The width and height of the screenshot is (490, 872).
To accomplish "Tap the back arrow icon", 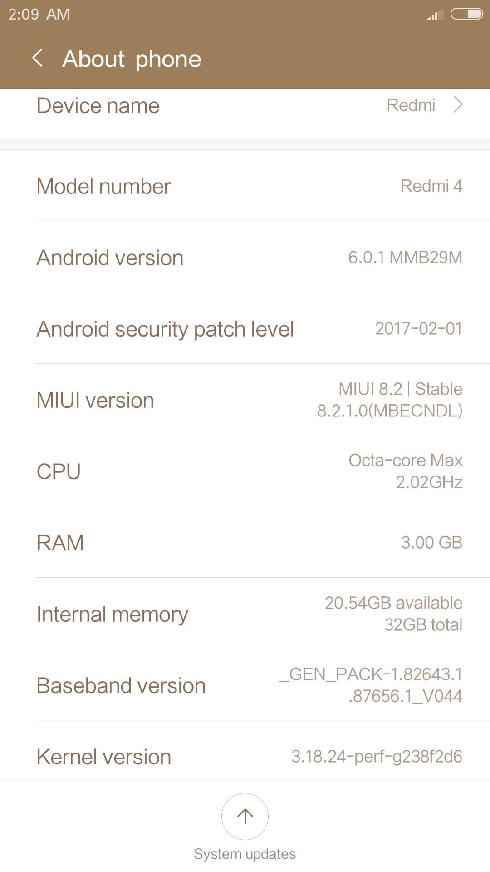I will 38,58.
